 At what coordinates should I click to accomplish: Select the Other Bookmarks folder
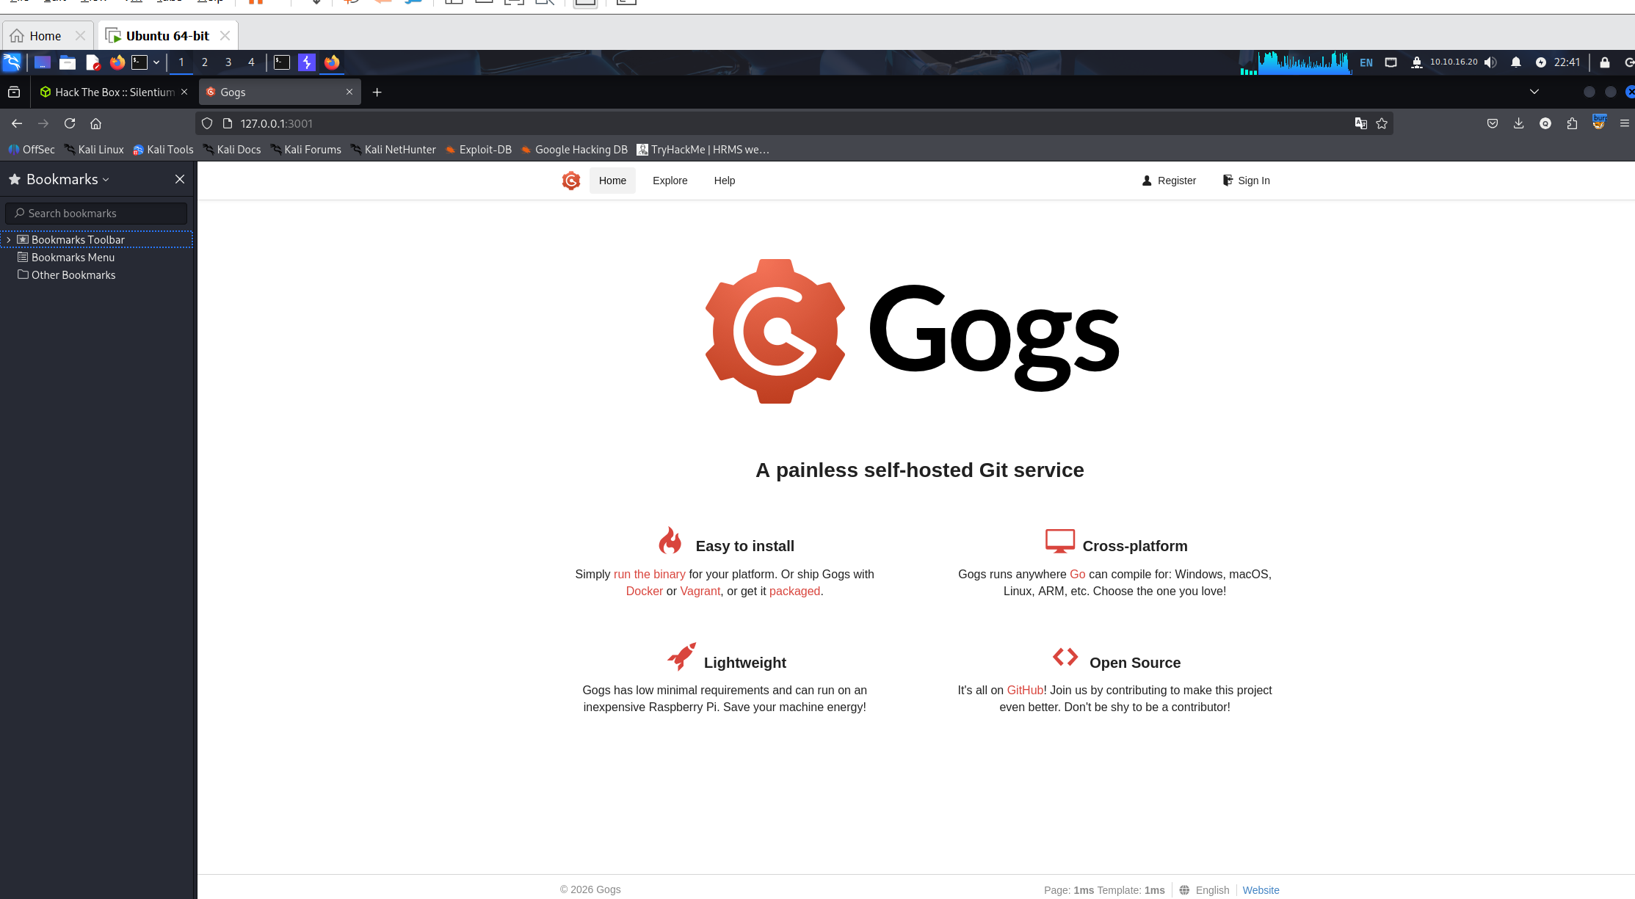tap(73, 275)
